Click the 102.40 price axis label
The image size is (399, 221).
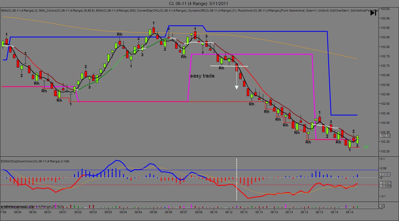(x=386, y=123)
